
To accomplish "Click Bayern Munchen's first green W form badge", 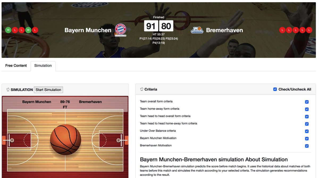I will (x=8, y=30).
